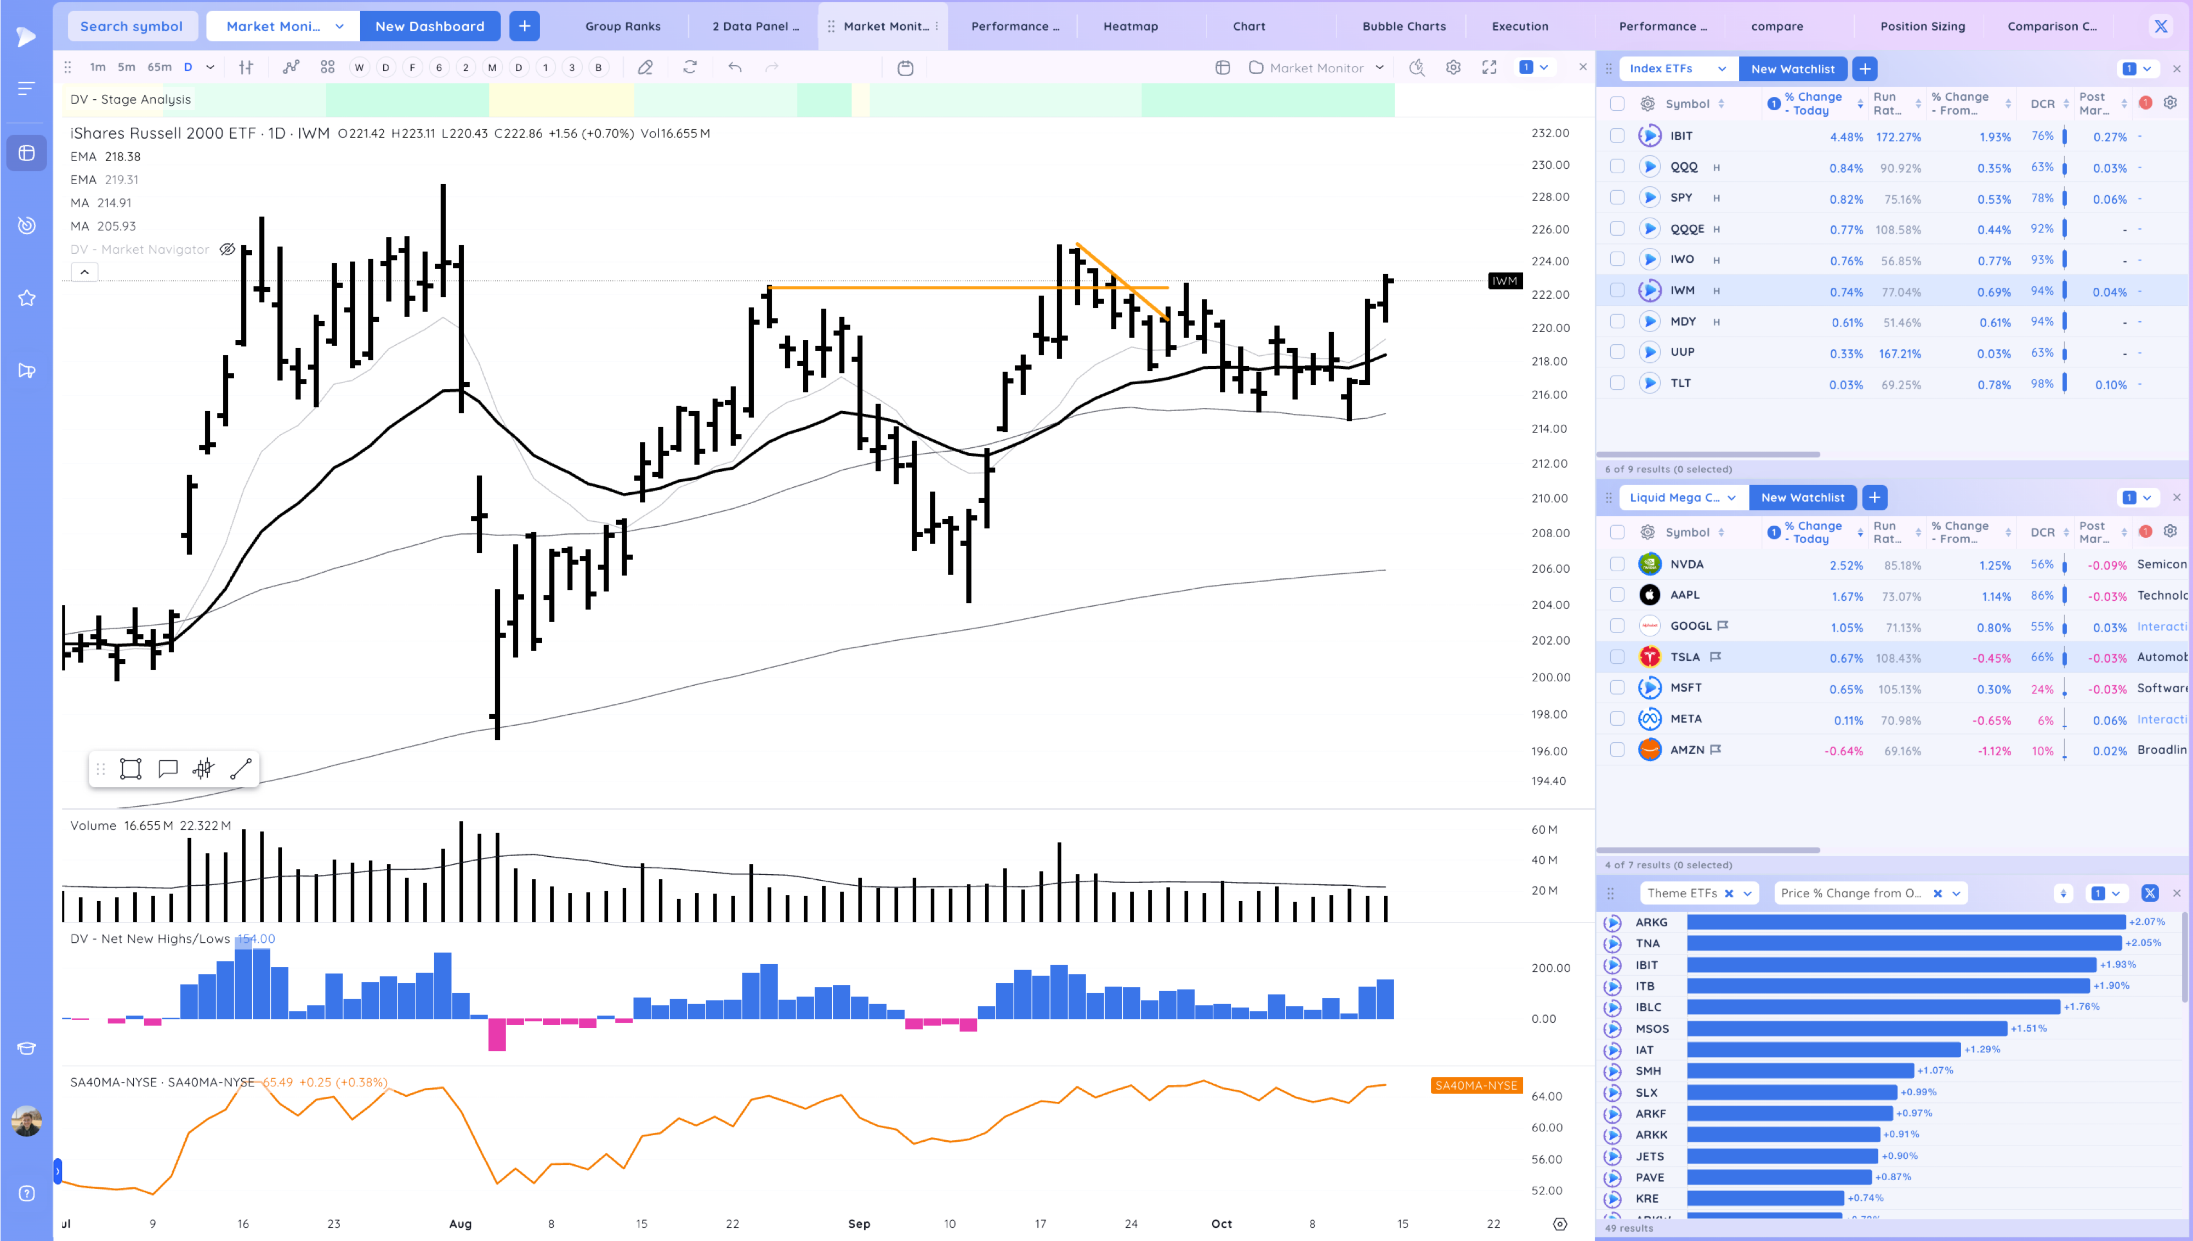Click the eraser drawing tool icon
Viewport: 2193px width, 1241px height.
(645, 67)
